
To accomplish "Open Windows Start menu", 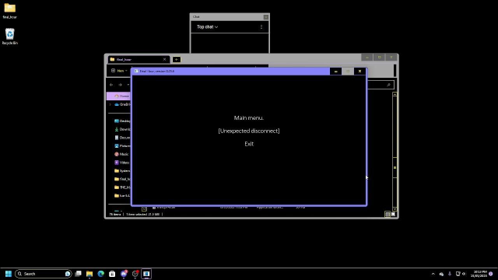I will click(9, 274).
